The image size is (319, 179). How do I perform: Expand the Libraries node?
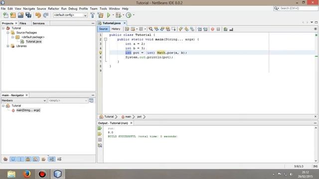click(x=8, y=46)
